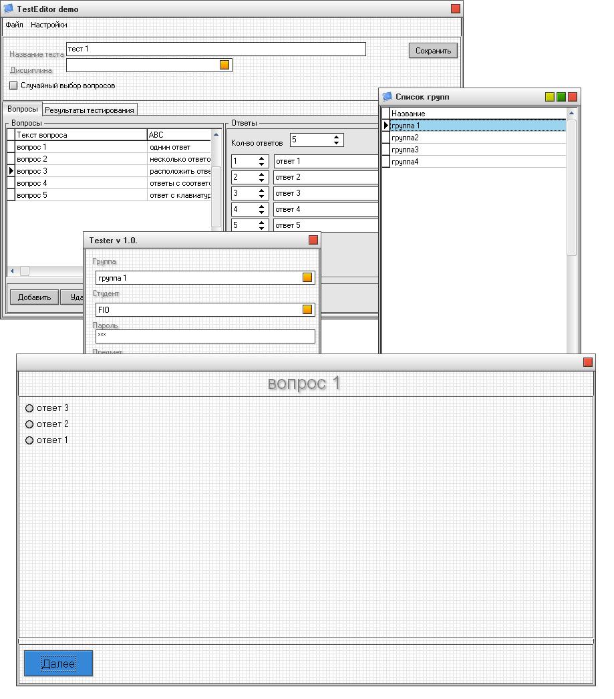Select группа 1 in Список групп
Image resolution: width=614 pixels, height=699 pixels.
pyautogui.click(x=478, y=126)
